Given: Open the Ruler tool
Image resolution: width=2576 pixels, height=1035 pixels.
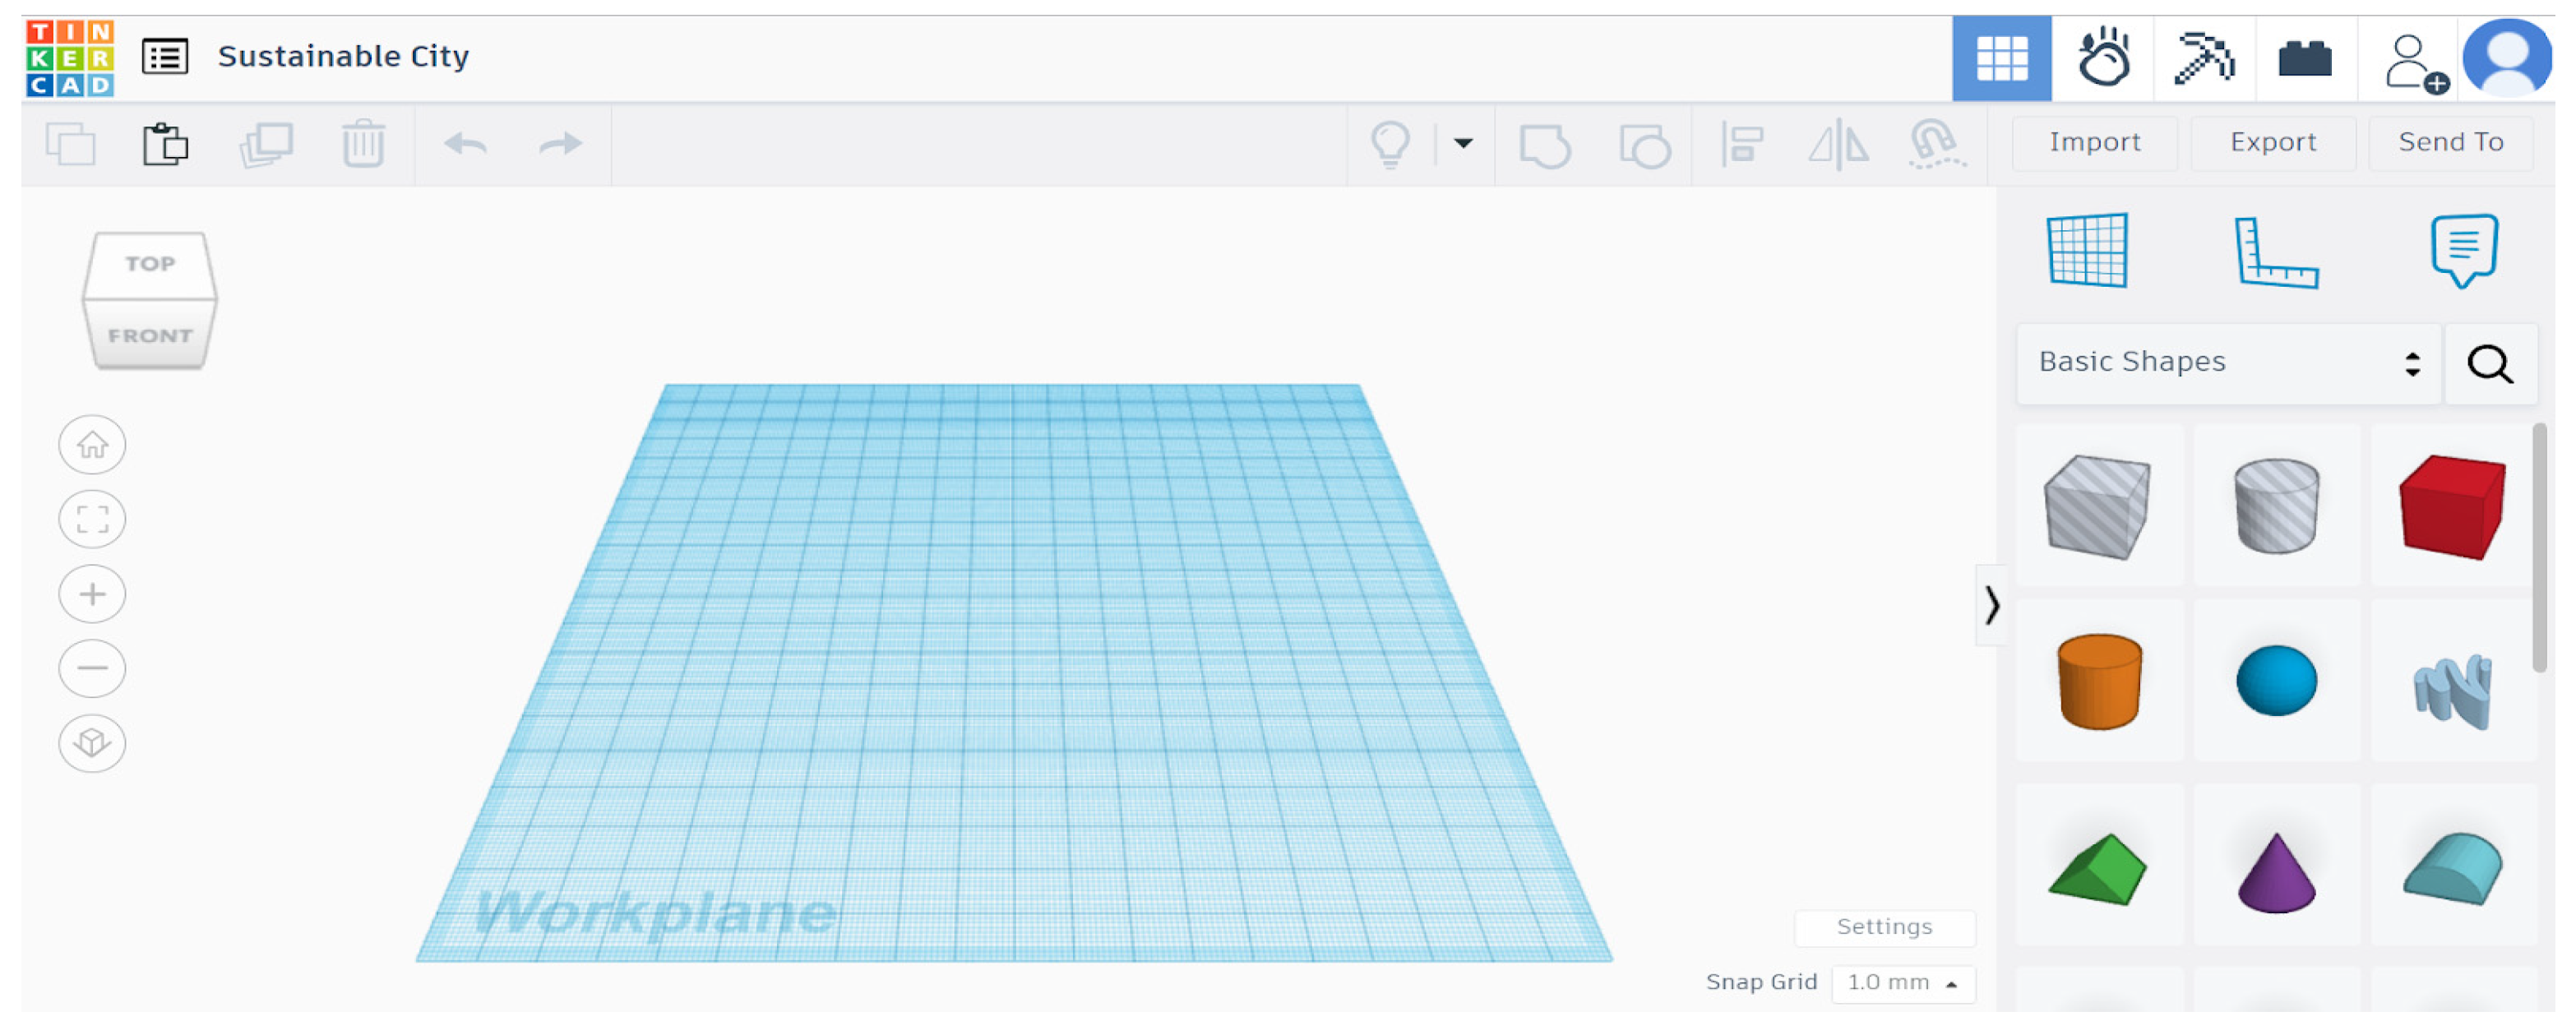Looking at the screenshot, I should coord(2276,253).
